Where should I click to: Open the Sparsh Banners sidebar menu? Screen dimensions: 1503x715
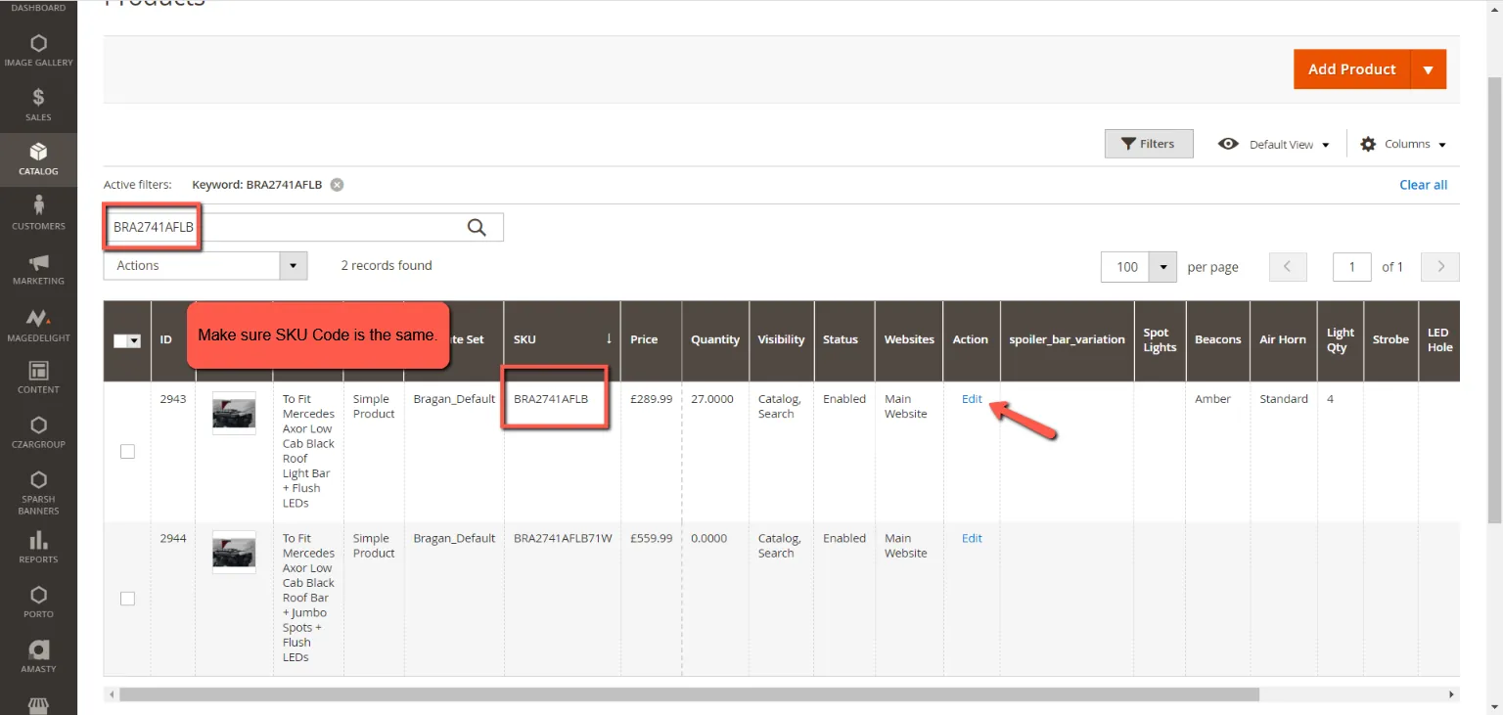[38, 492]
